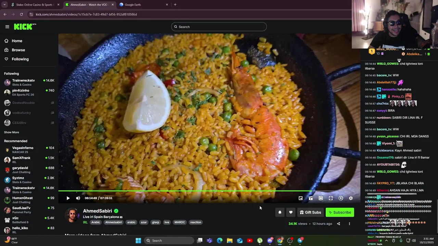
Task: Reload the page
Action: 21,14
